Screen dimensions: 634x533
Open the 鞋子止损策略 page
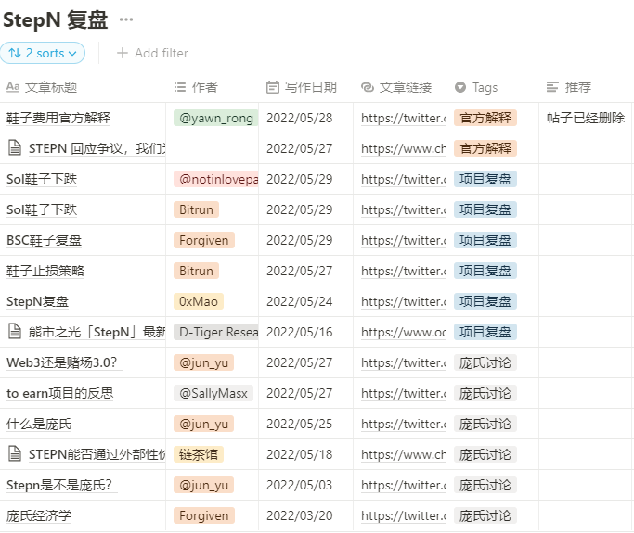45,271
